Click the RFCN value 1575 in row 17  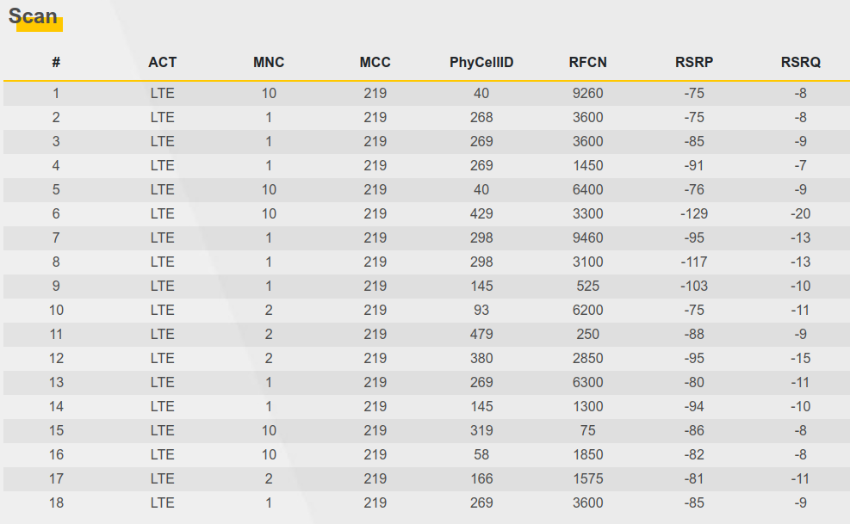587,478
